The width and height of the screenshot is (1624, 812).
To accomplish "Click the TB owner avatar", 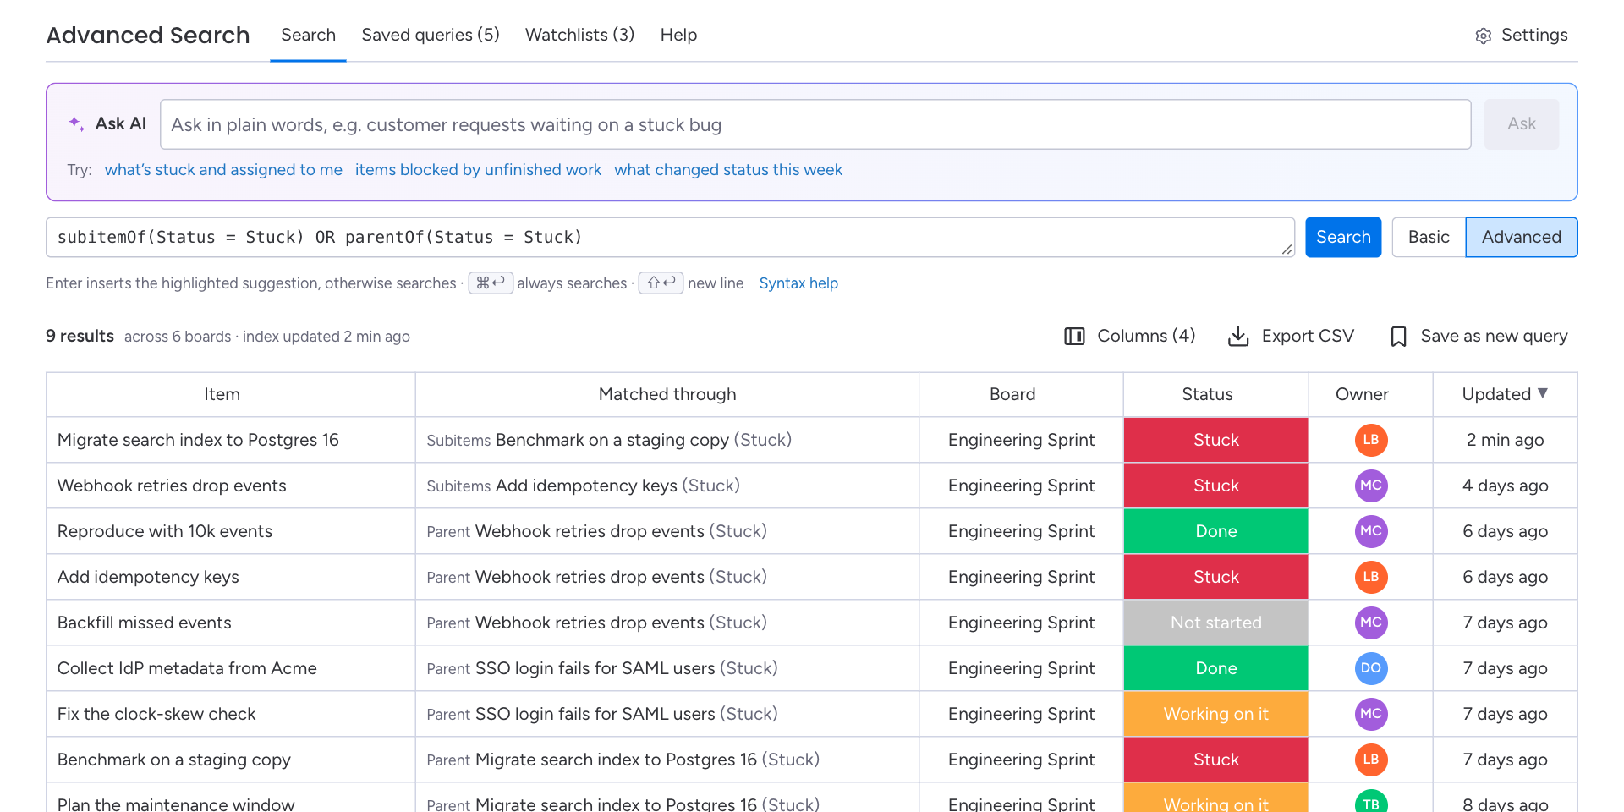I will (1370, 803).
